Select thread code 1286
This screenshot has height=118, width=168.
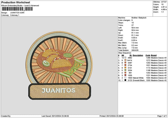point(148,58)
